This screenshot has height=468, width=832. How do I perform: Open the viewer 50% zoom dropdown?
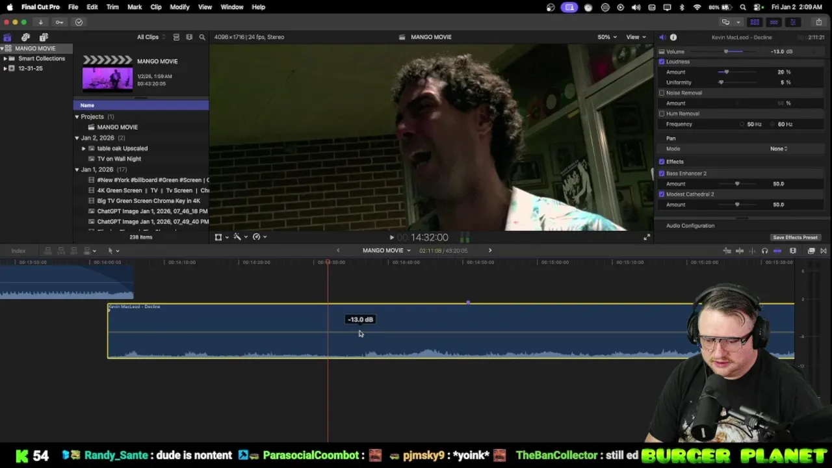(607, 37)
